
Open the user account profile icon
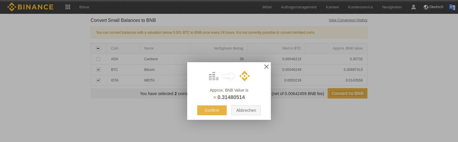(413, 7)
